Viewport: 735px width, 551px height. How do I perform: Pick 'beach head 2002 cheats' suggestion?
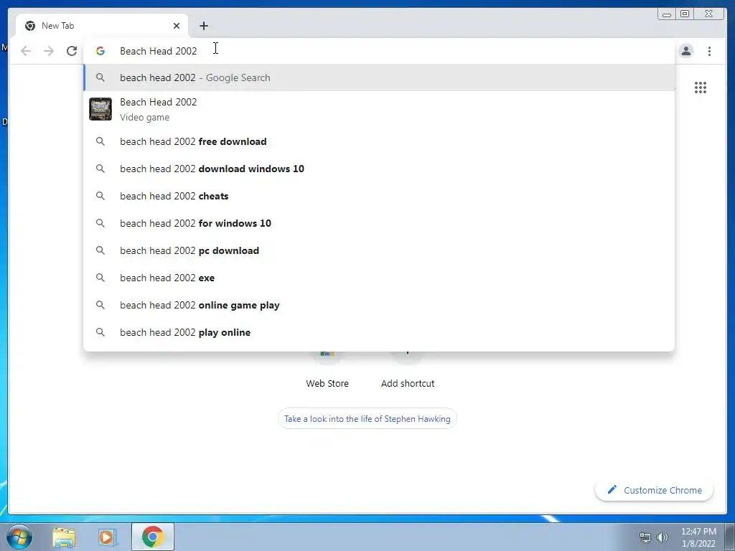379,196
